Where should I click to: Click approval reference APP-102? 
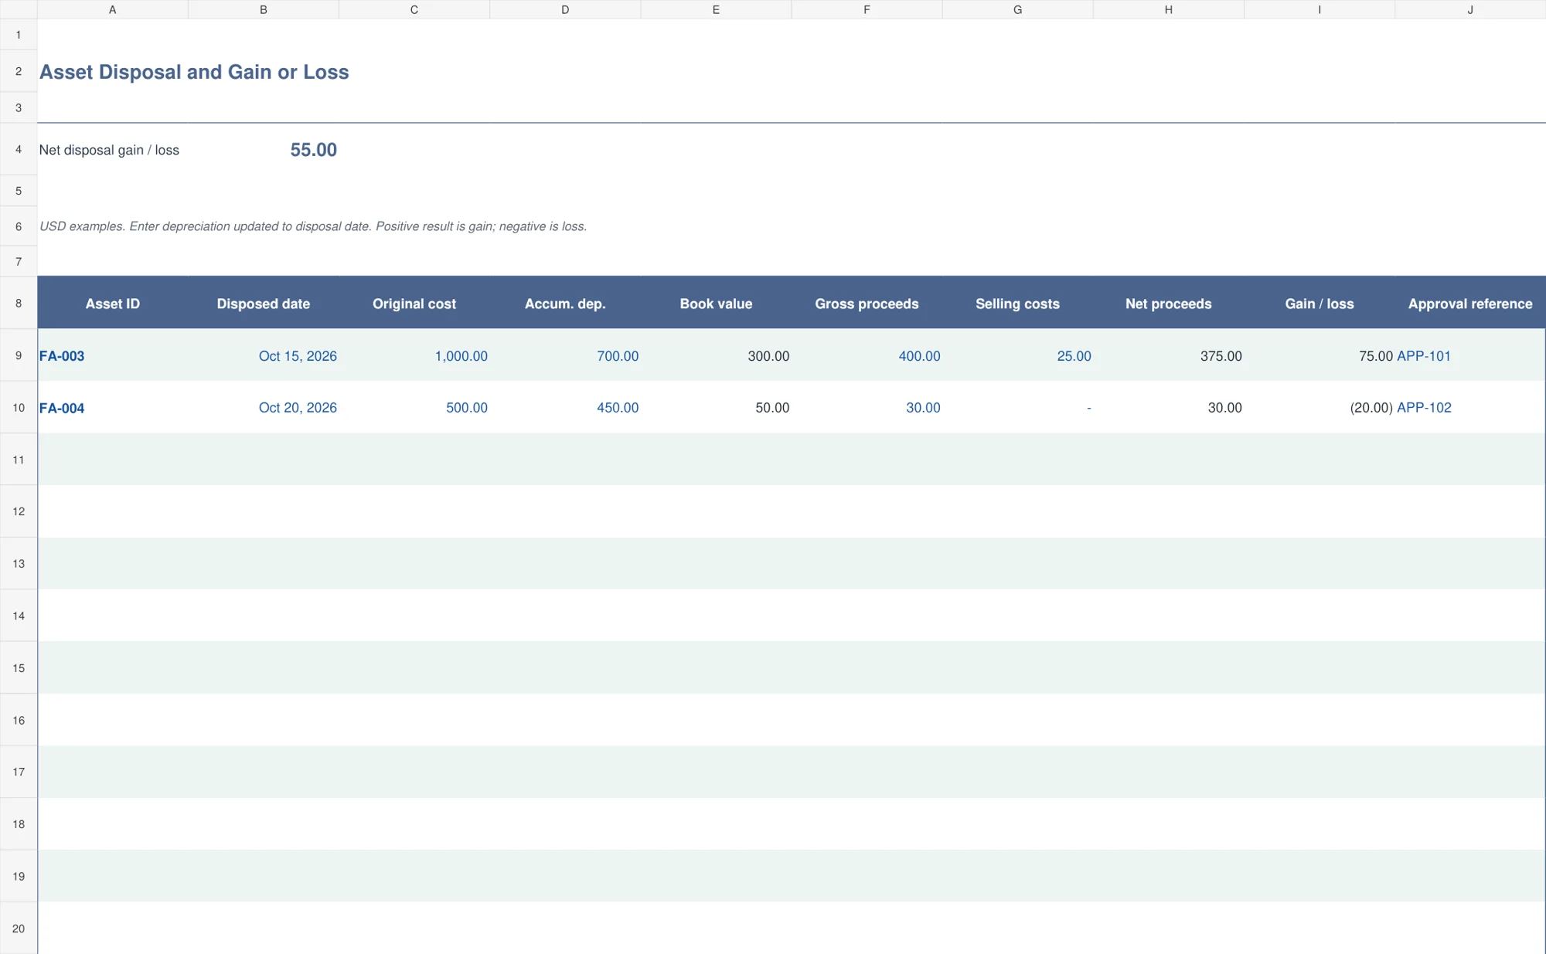click(x=1424, y=408)
